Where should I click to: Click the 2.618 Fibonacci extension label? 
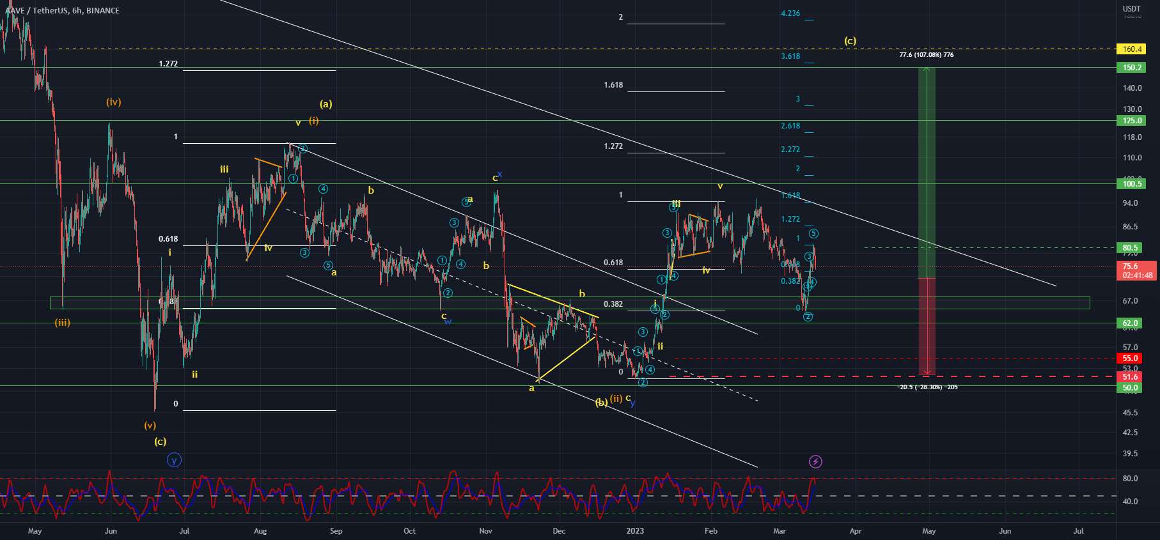click(x=790, y=126)
